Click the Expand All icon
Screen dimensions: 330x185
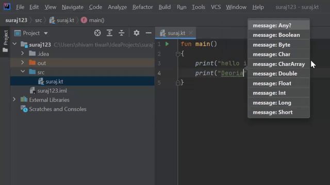click(109, 33)
